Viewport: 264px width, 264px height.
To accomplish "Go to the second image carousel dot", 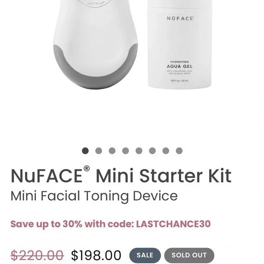I will (x=99, y=151).
